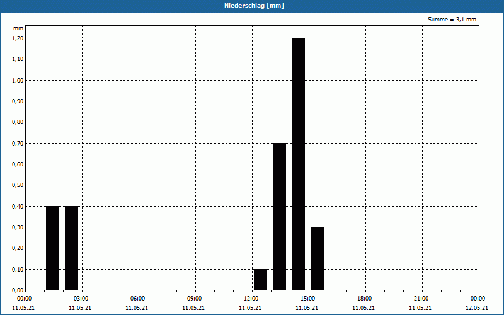504x315 pixels.
Task: Click the 0,30 y-axis value
Action: coord(18,227)
